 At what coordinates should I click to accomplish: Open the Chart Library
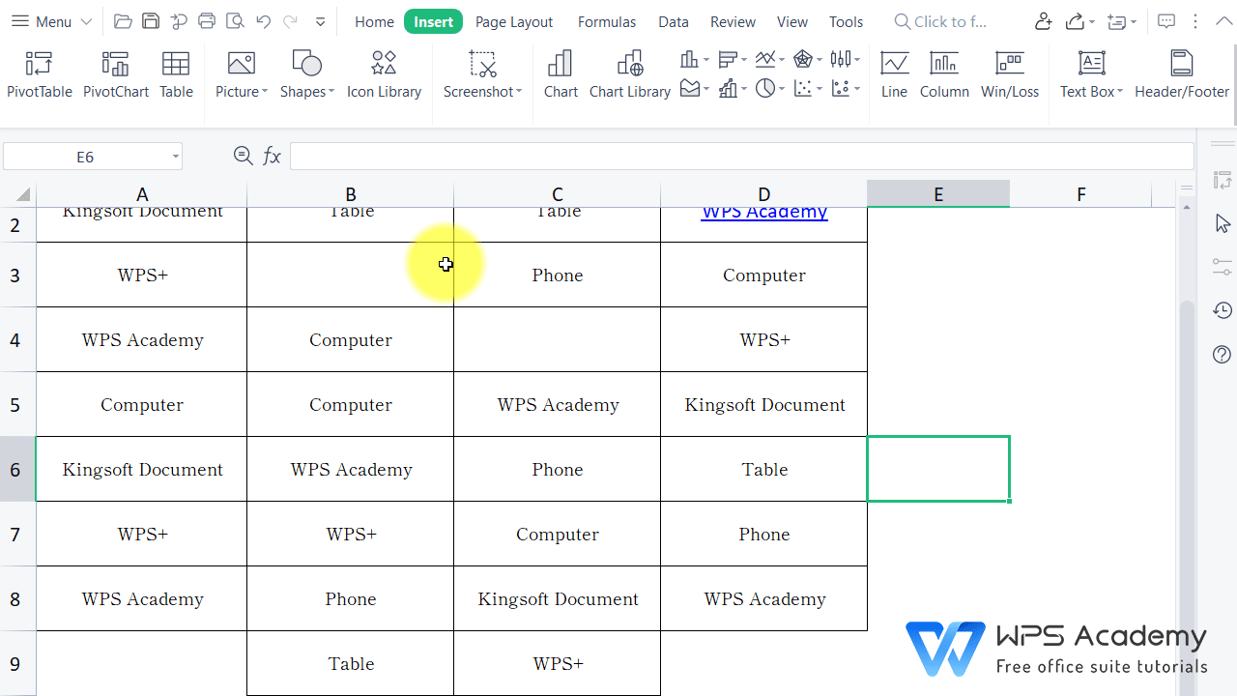pyautogui.click(x=630, y=75)
